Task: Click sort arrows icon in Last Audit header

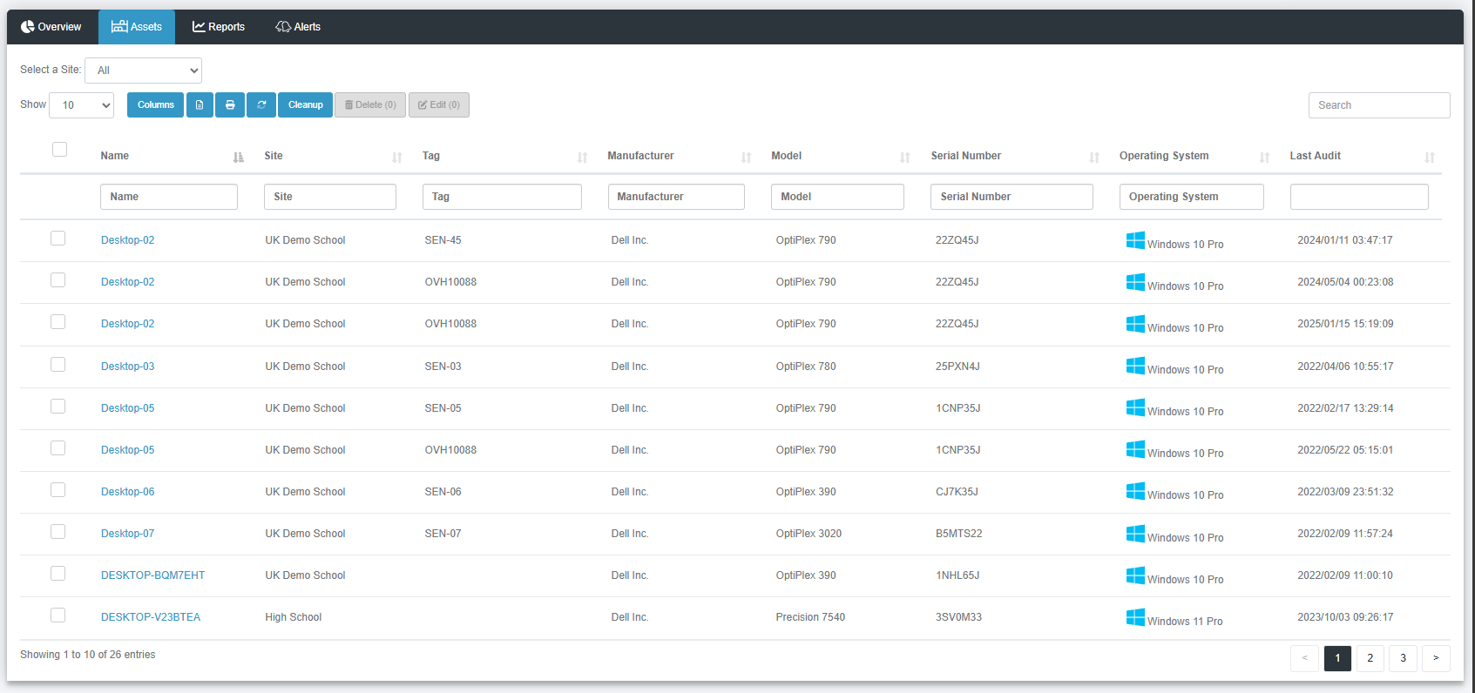Action: click(1430, 158)
